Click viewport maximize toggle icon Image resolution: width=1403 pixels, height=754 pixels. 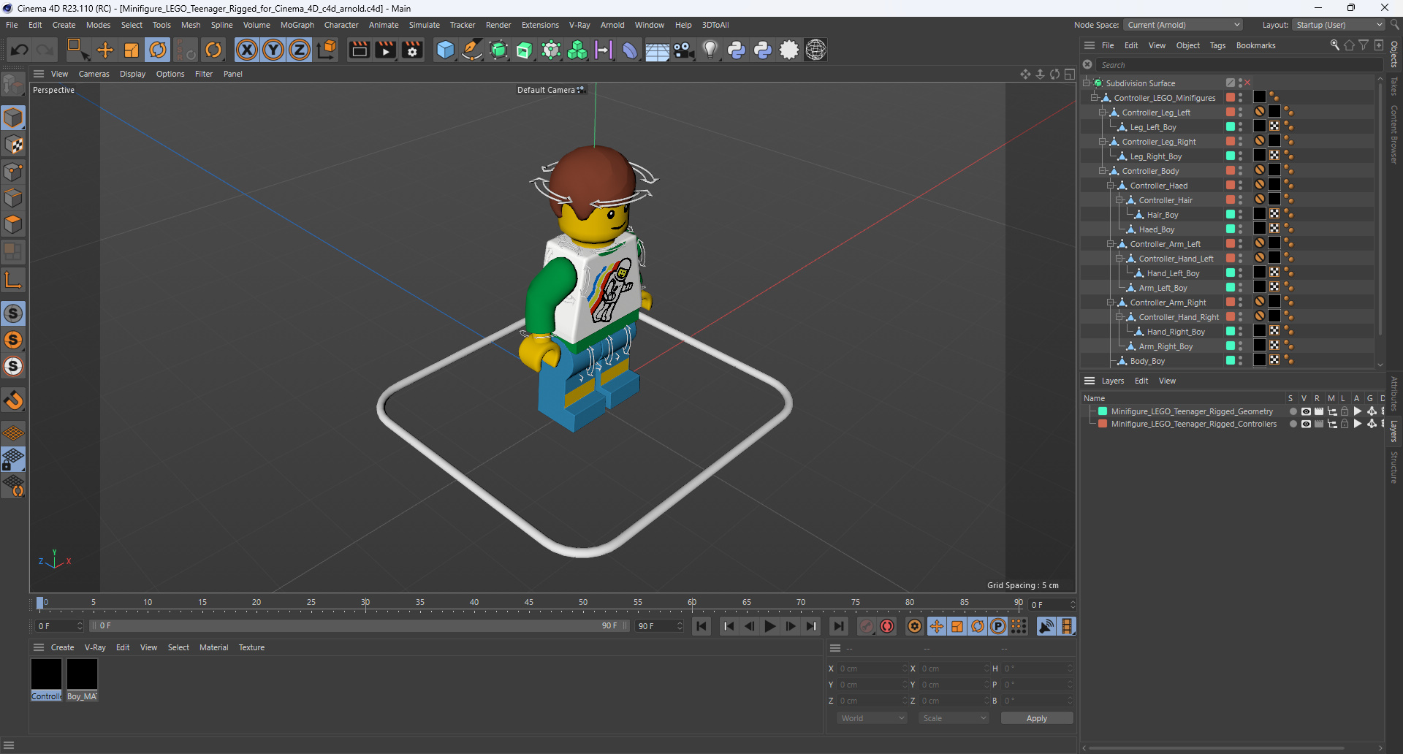click(x=1070, y=74)
